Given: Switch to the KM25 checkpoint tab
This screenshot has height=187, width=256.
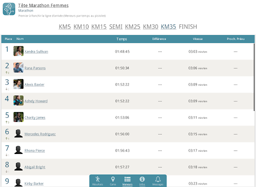Looking at the screenshot, I should pos(132,26).
